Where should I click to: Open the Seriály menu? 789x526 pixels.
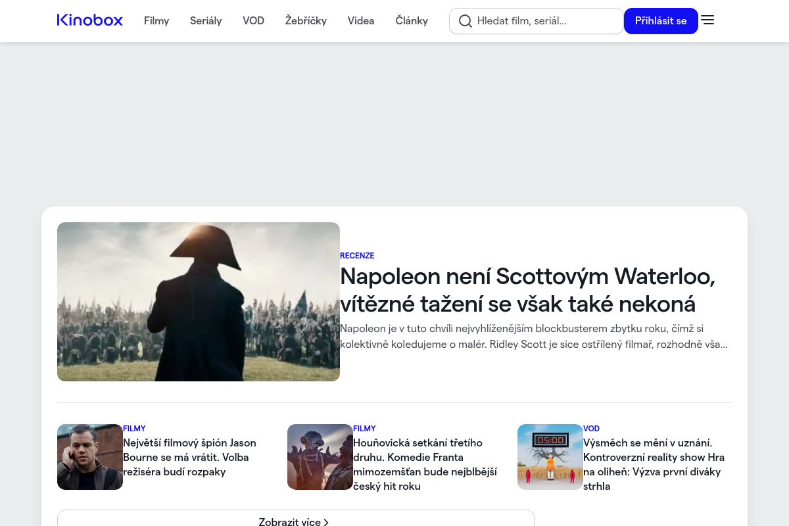coord(206,21)
